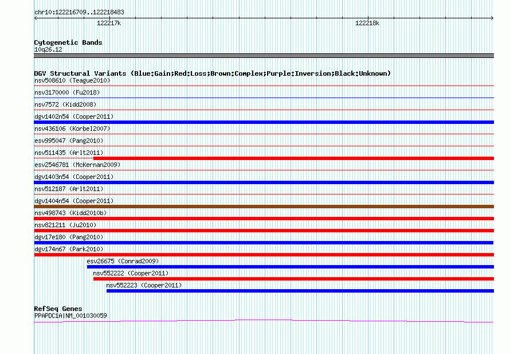This screenshot has width=510, height=354.
Task: Open variant nsv3170000 (Fu2018) label
Action: tap(67, 92)
